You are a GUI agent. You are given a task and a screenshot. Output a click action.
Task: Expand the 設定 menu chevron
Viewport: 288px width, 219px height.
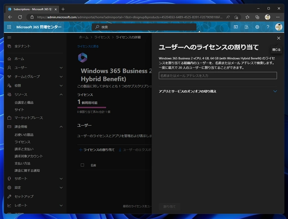[x=61, y=187]
